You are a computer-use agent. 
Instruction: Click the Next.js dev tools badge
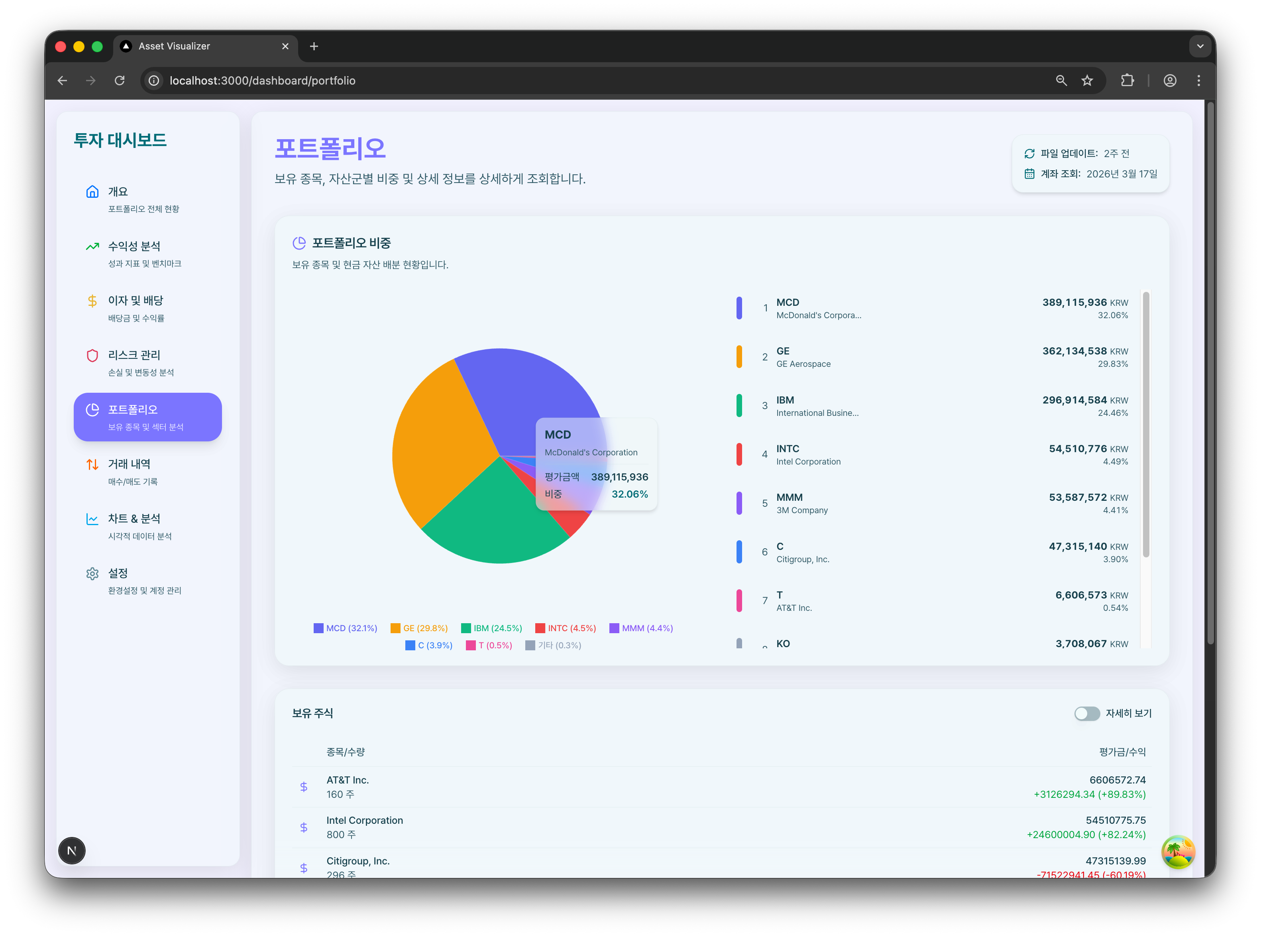(71, 850)
